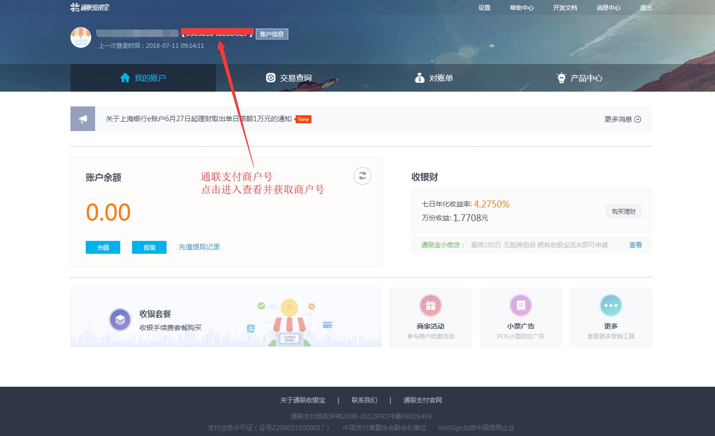The width and height of the screenshot is (715, 436).
Task: Click 参与商户优惠活动 text
Action: (x=431, y=336)
